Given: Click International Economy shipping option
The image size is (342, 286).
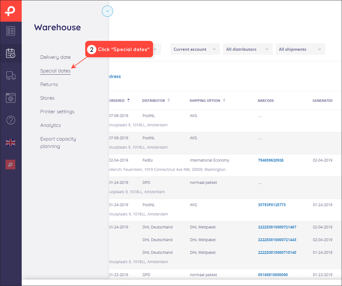Looking at the screenshot, I should coord(209,160).
